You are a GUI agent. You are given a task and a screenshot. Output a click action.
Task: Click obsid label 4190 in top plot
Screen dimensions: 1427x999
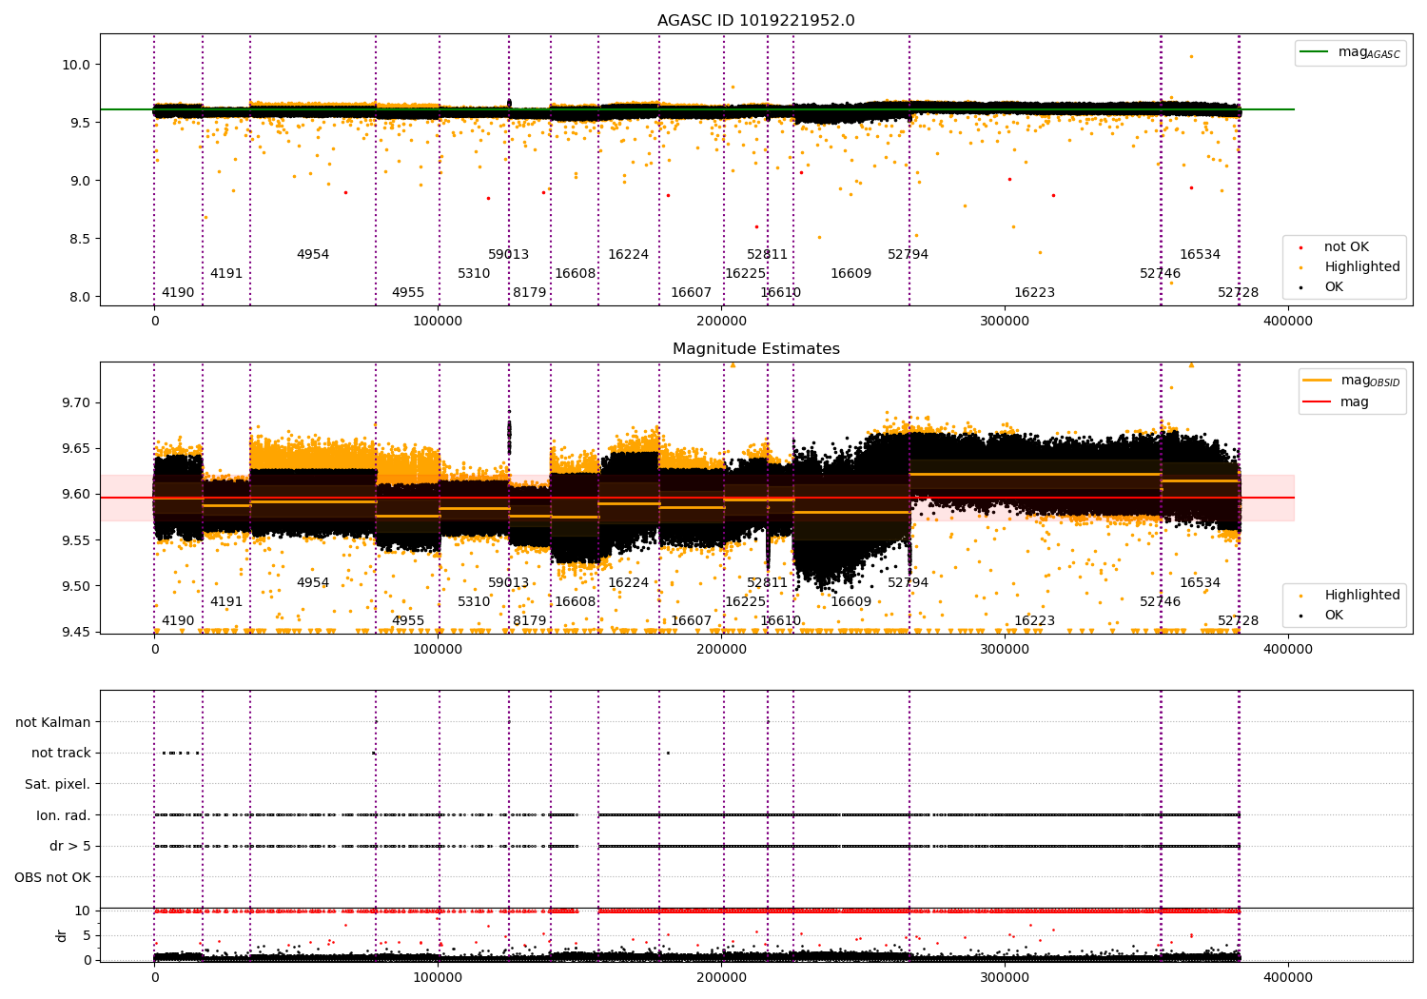(178, 293)
